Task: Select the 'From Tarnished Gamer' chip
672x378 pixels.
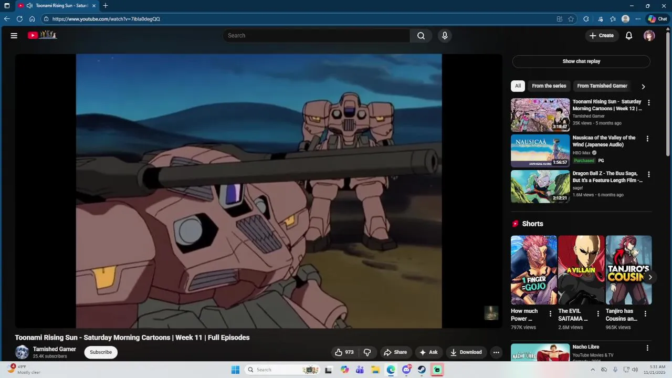Action: coord(602,86)
